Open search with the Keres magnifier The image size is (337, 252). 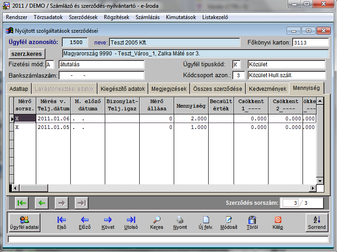pos(156,222)
